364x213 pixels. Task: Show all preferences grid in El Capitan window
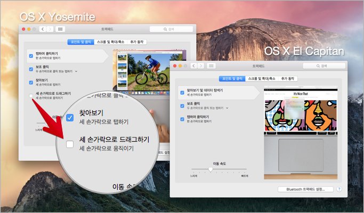pos(211,66)
